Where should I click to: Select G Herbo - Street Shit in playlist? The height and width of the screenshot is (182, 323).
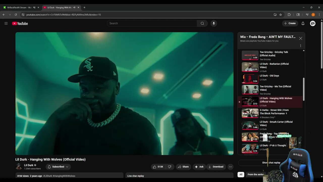[270, 113]
